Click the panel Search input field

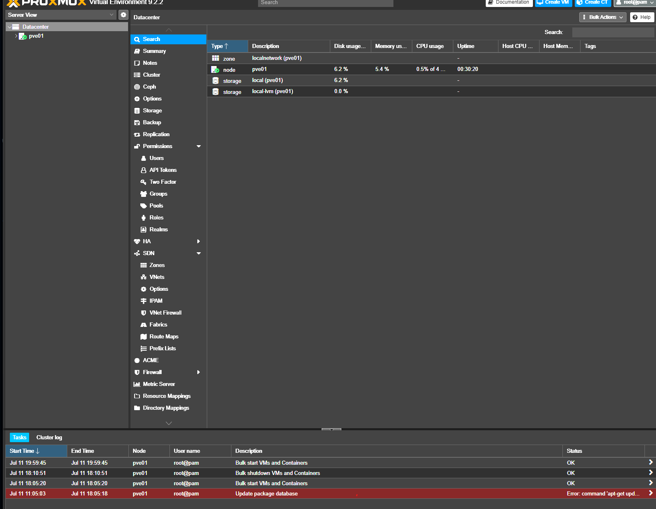(613, 32)
